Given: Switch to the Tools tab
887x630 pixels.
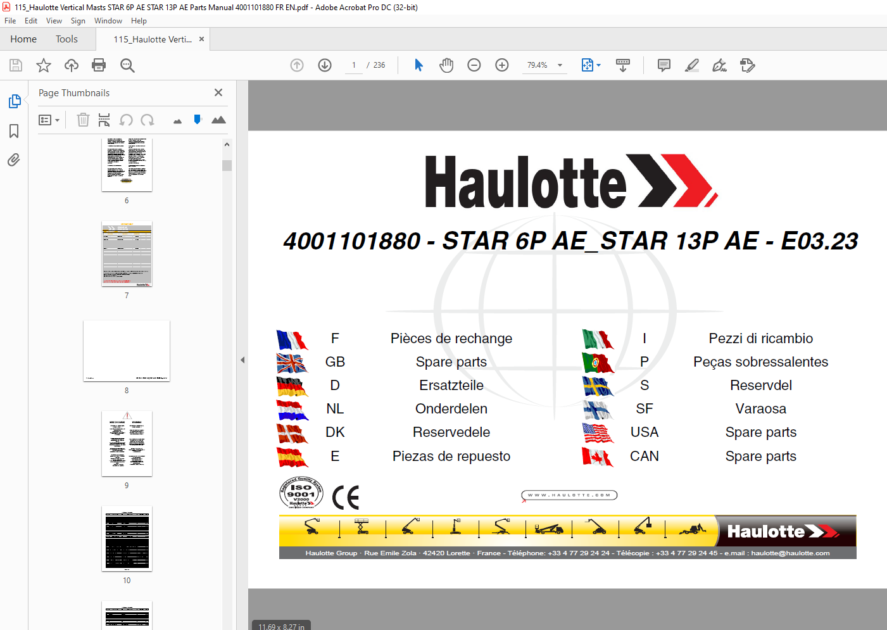Looking at the screenshot, I should pos(66,39).
